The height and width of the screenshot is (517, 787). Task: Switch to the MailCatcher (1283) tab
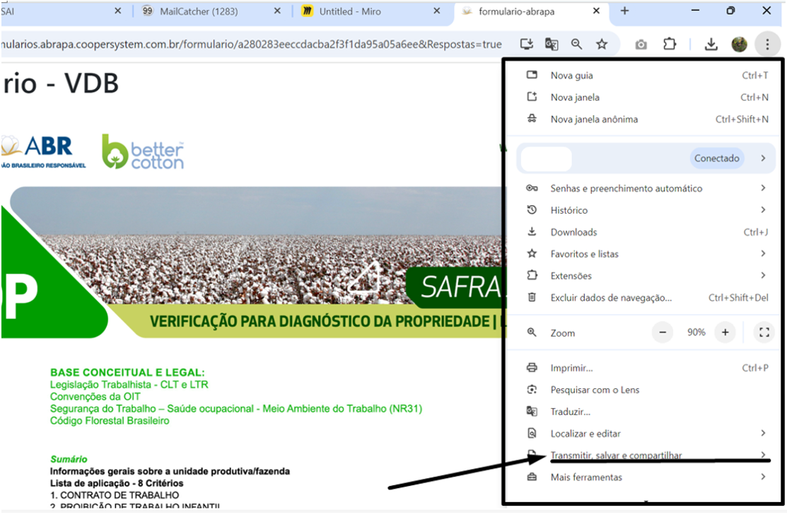198,11
